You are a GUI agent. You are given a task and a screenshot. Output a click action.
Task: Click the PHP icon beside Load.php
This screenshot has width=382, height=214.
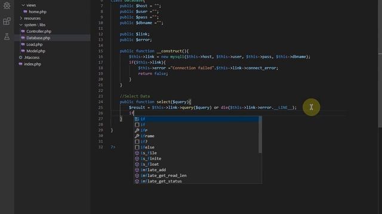point(23,45)
